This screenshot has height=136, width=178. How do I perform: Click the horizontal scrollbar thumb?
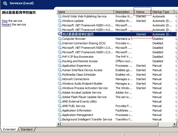pyautogui.click(x=109, y=124)
